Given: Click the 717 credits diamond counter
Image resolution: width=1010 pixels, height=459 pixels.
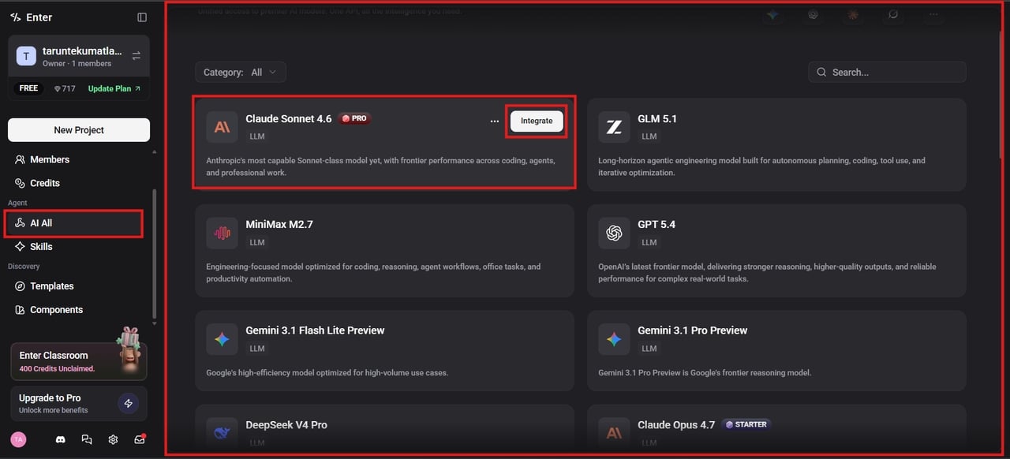Looking at the screenshot, I should (65, 88).
